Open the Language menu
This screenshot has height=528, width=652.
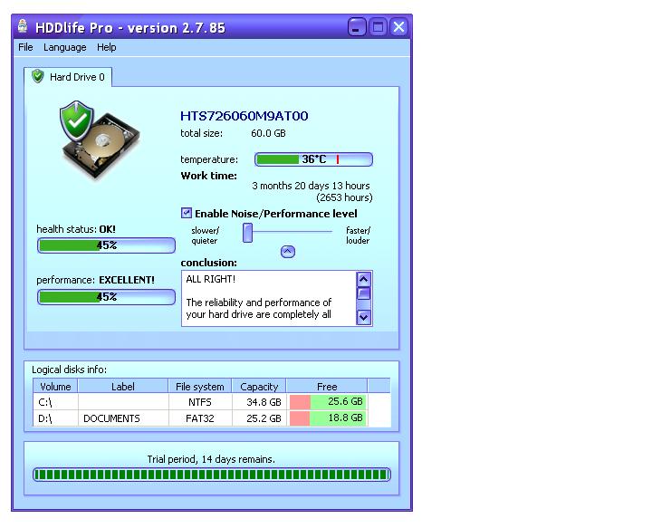point(65,47)
